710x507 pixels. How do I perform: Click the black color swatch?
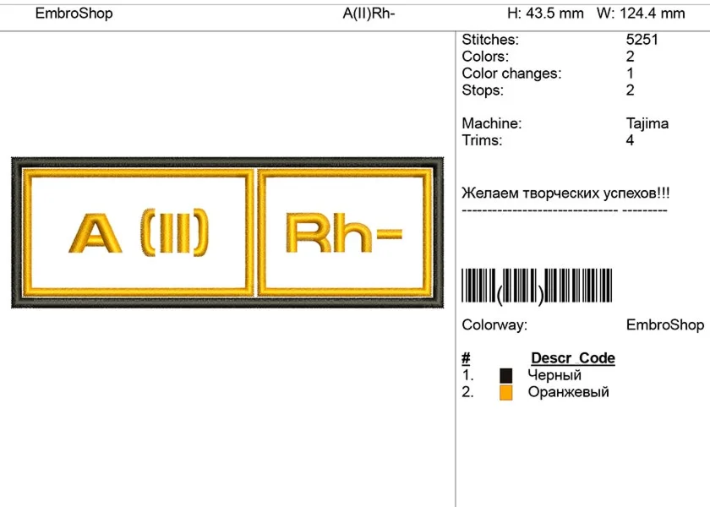(x=505, y=373)
